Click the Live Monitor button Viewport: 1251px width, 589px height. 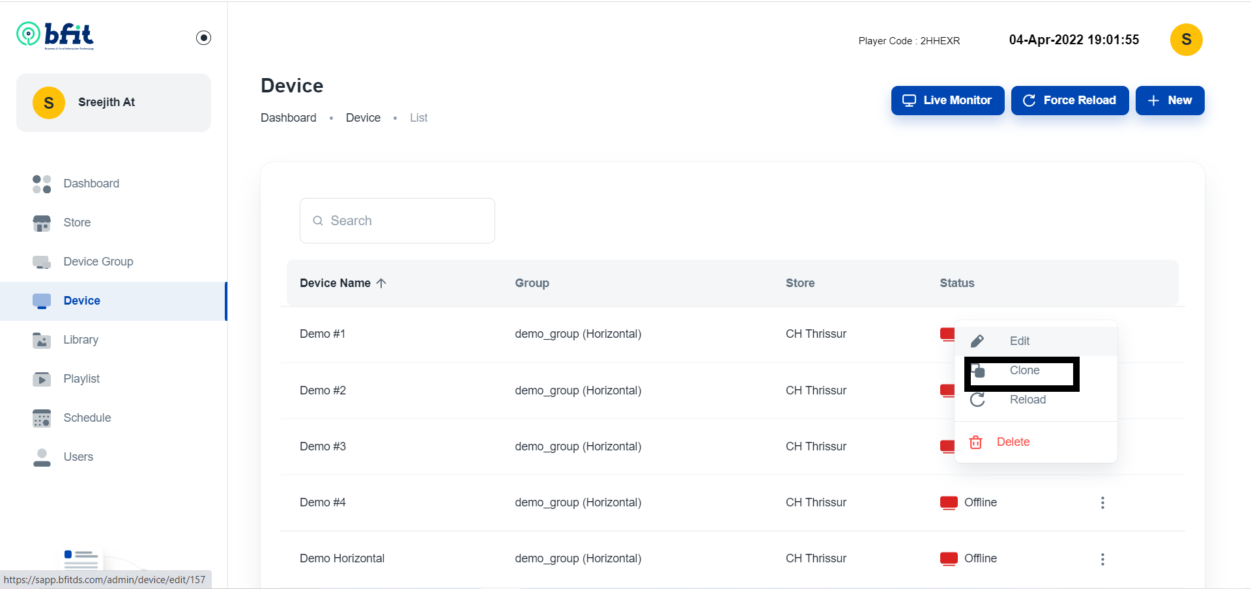point(947,100)
